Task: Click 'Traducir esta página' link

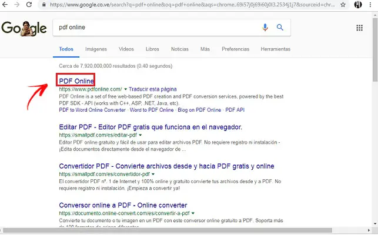Action: [x=153, y=89]
